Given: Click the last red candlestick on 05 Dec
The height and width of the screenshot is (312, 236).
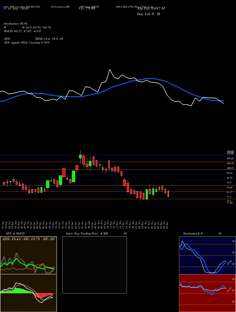Looking at the screenshot, I should coord(168,194).
